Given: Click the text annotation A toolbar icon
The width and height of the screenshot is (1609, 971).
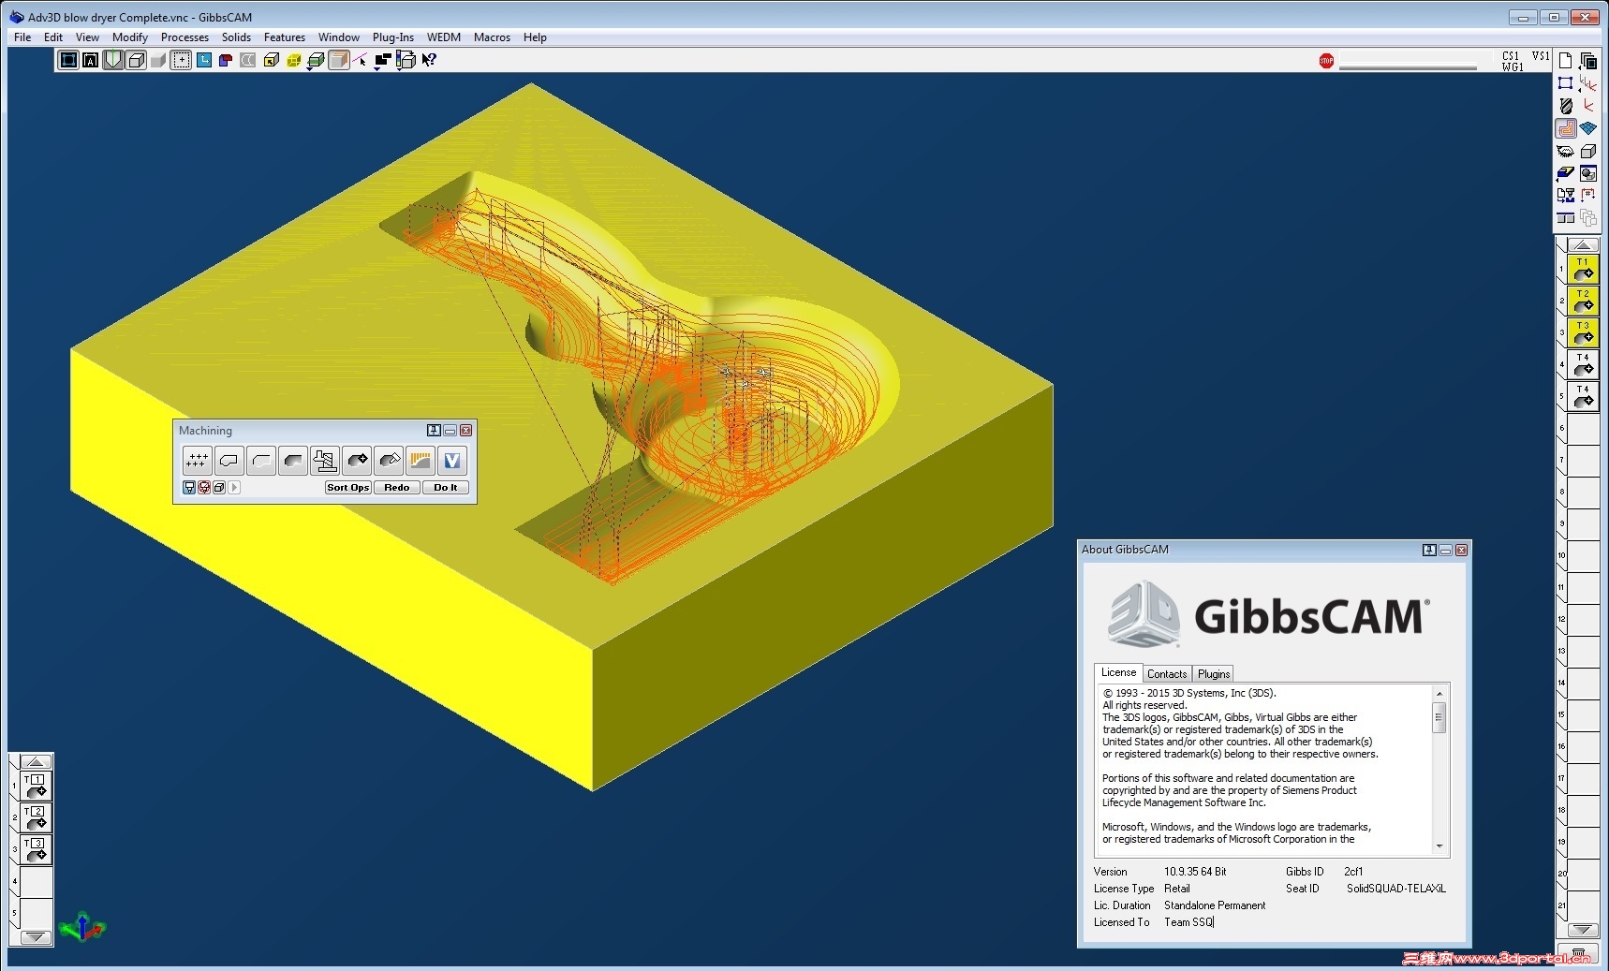Looking at the screenshot, I should 91,61.
